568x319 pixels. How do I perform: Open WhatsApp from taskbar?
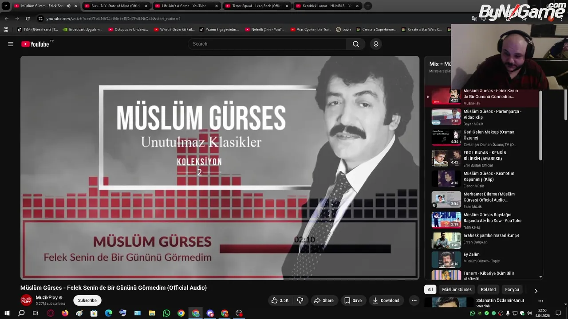(x=166, y=313)
